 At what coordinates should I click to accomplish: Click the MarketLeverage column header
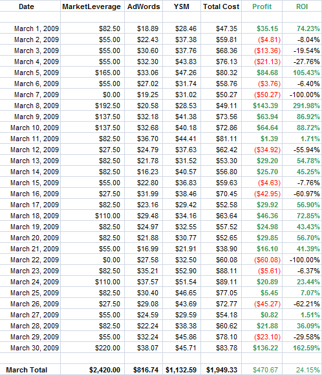(92, 6)
